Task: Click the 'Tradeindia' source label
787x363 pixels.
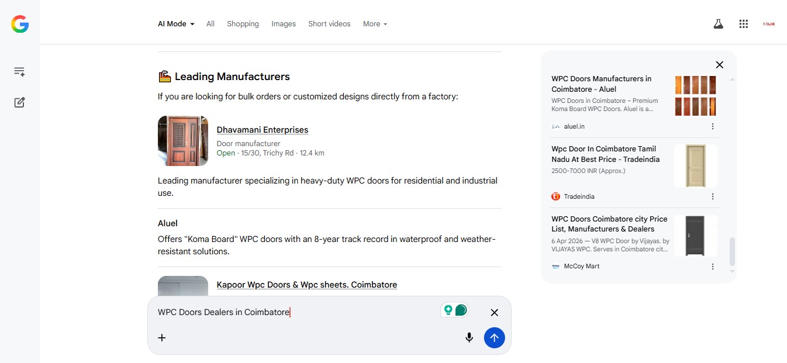Action: click(579, 196)
